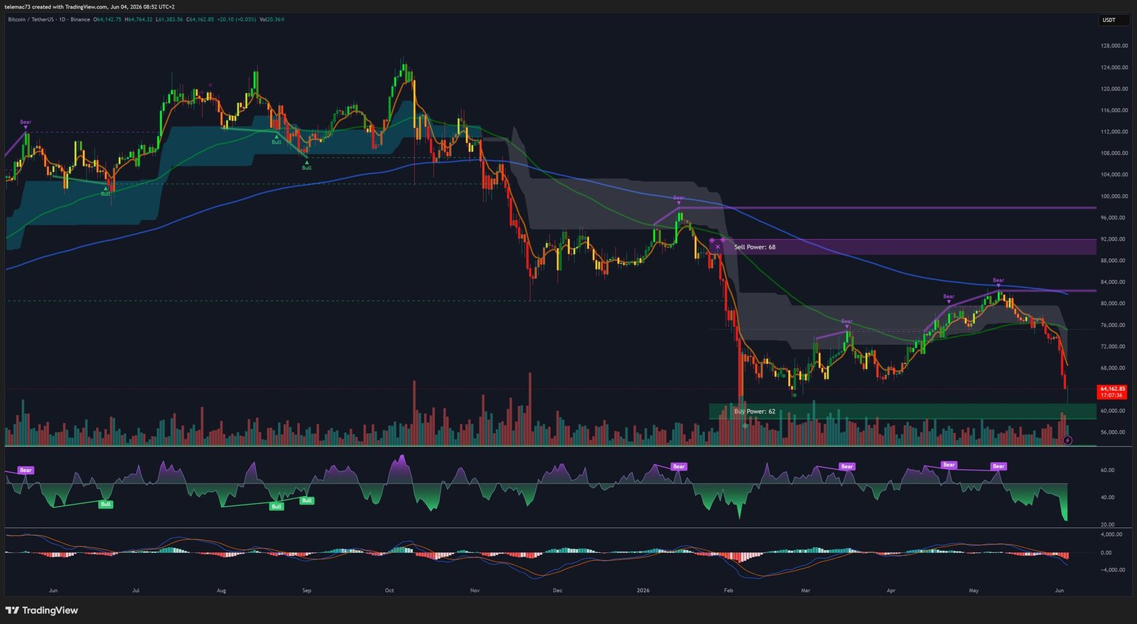The image size is (1137, 624).
Task: Click the Bear signal above the May high
Action: pos(998,281)
